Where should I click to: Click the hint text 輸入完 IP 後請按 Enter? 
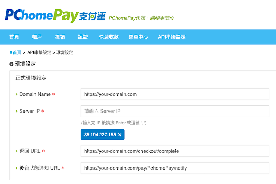point(114,123)
